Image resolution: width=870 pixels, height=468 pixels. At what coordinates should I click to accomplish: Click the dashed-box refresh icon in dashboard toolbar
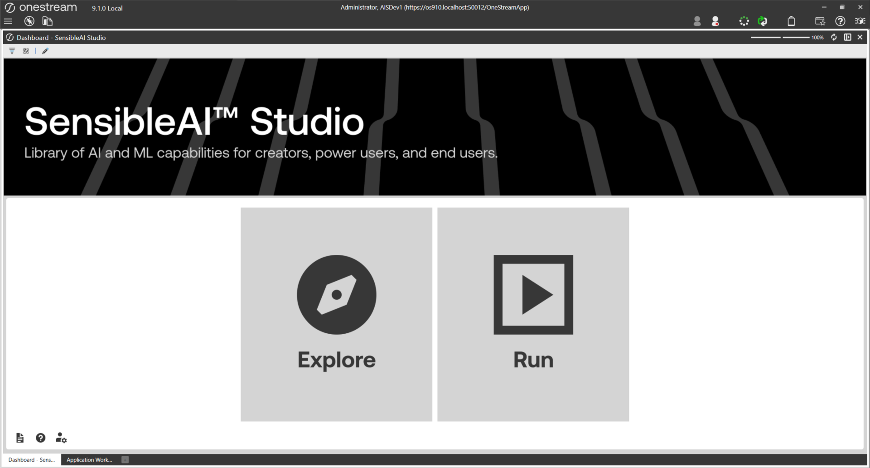click(x=26, y=51)
